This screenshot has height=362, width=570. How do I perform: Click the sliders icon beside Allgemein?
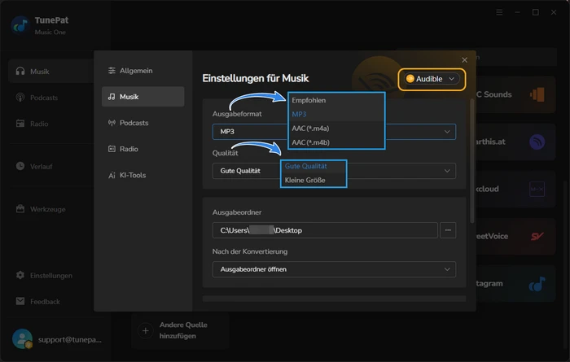(112, 71)
